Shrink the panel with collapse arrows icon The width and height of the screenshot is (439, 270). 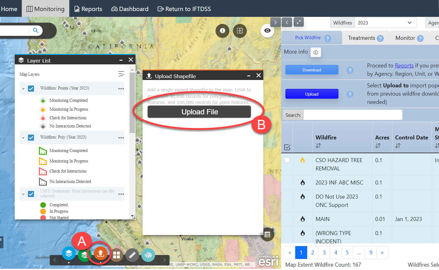(x=299, y=22)
